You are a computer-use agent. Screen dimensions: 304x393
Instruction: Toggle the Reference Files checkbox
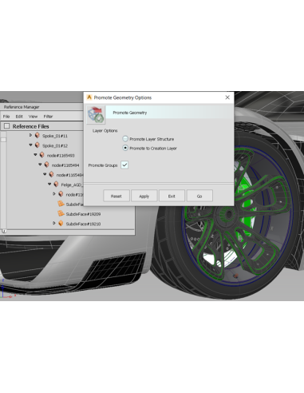click(7, 126)
